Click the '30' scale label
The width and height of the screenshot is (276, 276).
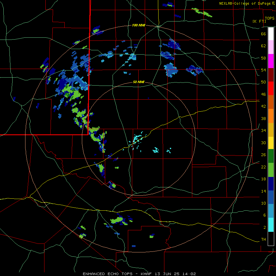(x=263, y=143)
